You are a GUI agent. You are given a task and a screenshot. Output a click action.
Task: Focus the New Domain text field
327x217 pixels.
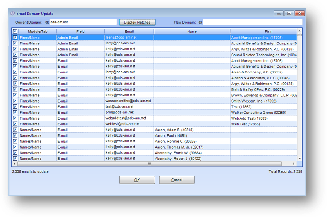(252, 22)
